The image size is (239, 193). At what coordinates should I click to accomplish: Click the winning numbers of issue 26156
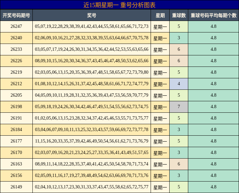pos(92,175)
